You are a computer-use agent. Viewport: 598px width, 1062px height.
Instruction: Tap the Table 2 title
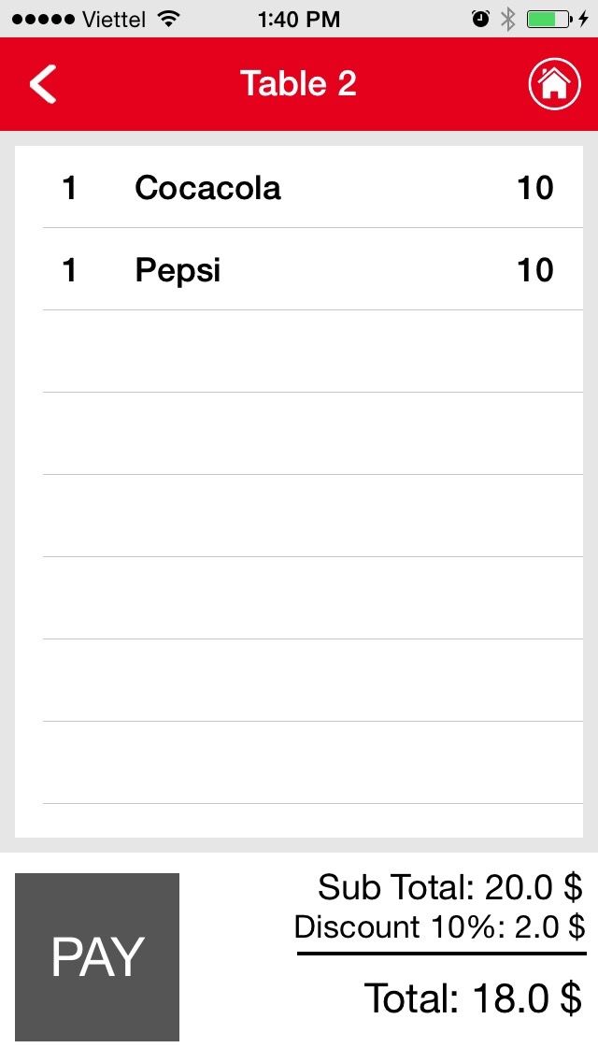[299, 83]
